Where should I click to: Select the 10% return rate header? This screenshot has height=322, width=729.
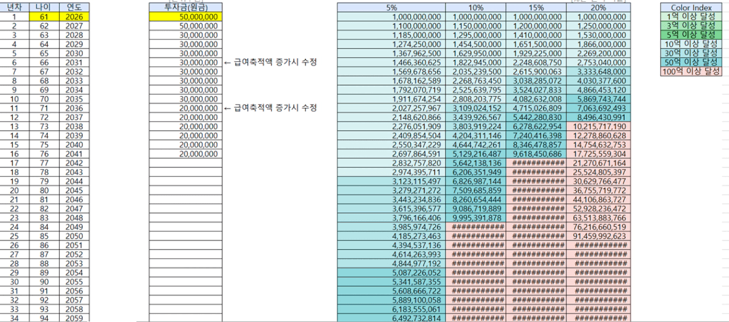475,7
